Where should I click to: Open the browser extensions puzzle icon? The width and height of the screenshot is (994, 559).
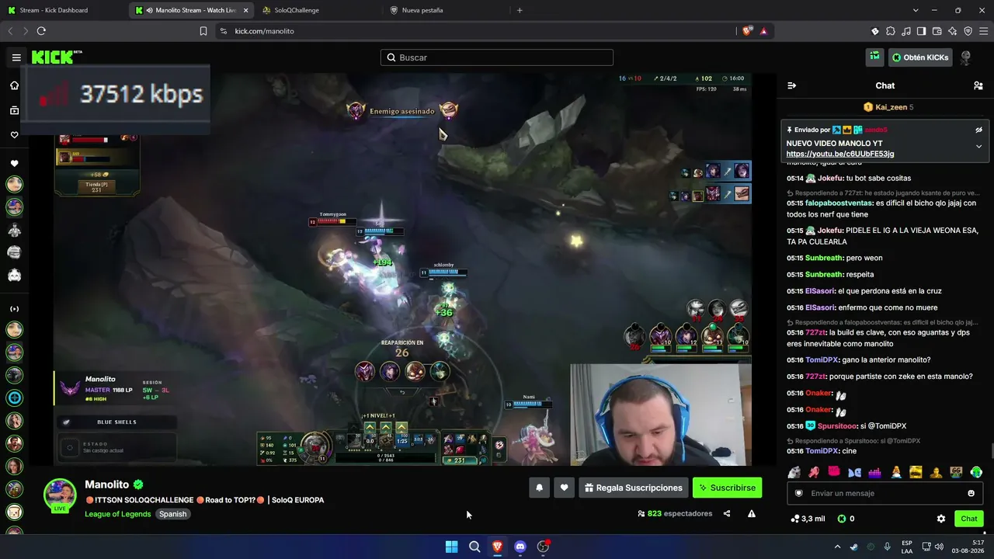pyautogui.click(x=891, y=31)
